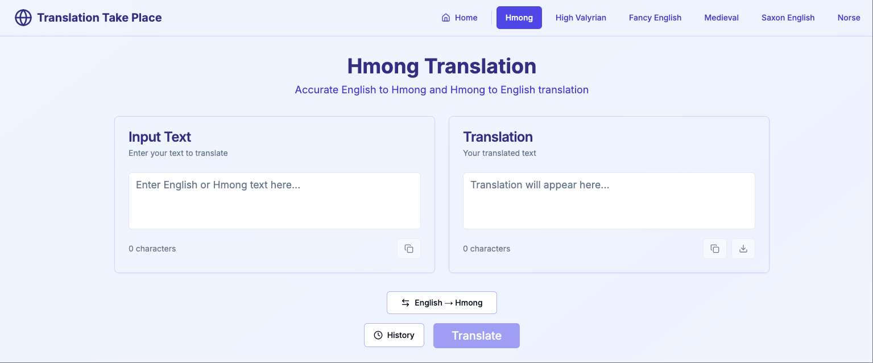Image resolution: width=873 pixels, height=363 pixels.
Task: Open the translation History
Action: (394, 335)
